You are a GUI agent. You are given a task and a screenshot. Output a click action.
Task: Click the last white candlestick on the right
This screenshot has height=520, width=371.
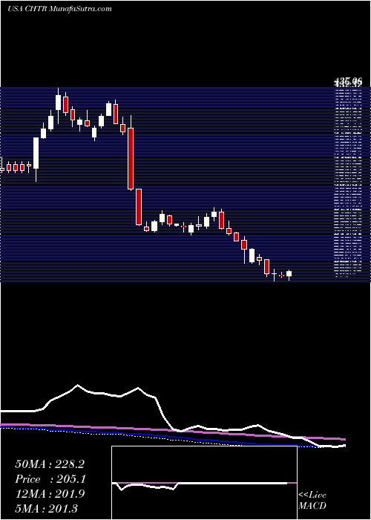[289, 274]
